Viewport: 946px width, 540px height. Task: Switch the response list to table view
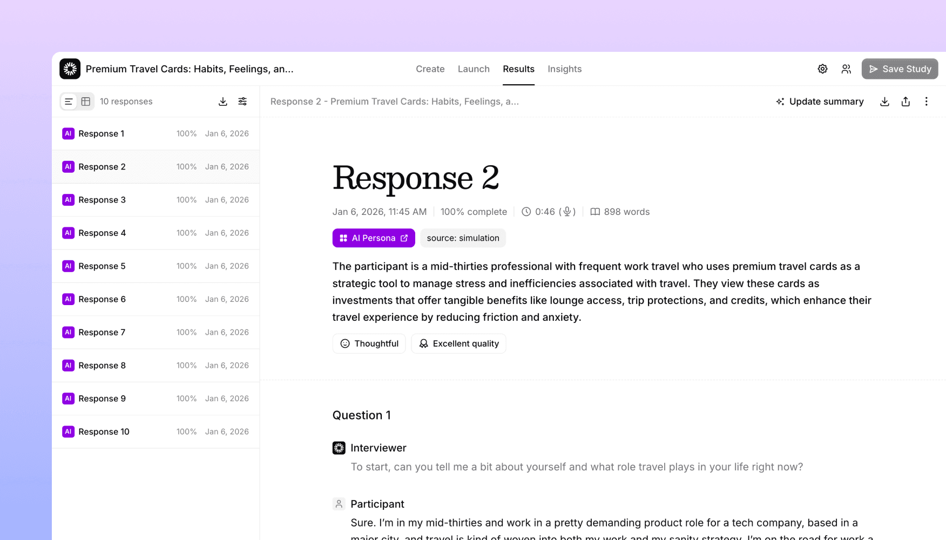click(86, 101)
